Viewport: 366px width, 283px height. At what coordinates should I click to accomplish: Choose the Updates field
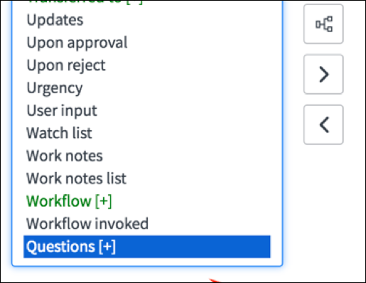tap(55, 20)
